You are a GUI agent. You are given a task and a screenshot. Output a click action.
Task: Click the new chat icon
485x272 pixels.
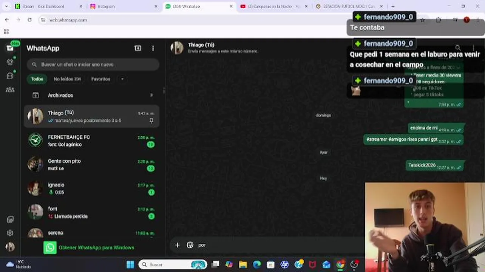click(x=138, y=48)
